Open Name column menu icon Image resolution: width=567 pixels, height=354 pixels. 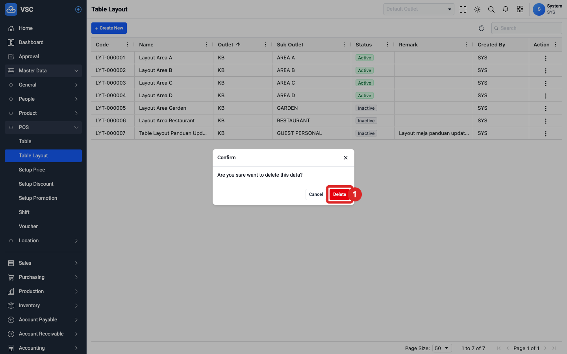coord(206,44)
